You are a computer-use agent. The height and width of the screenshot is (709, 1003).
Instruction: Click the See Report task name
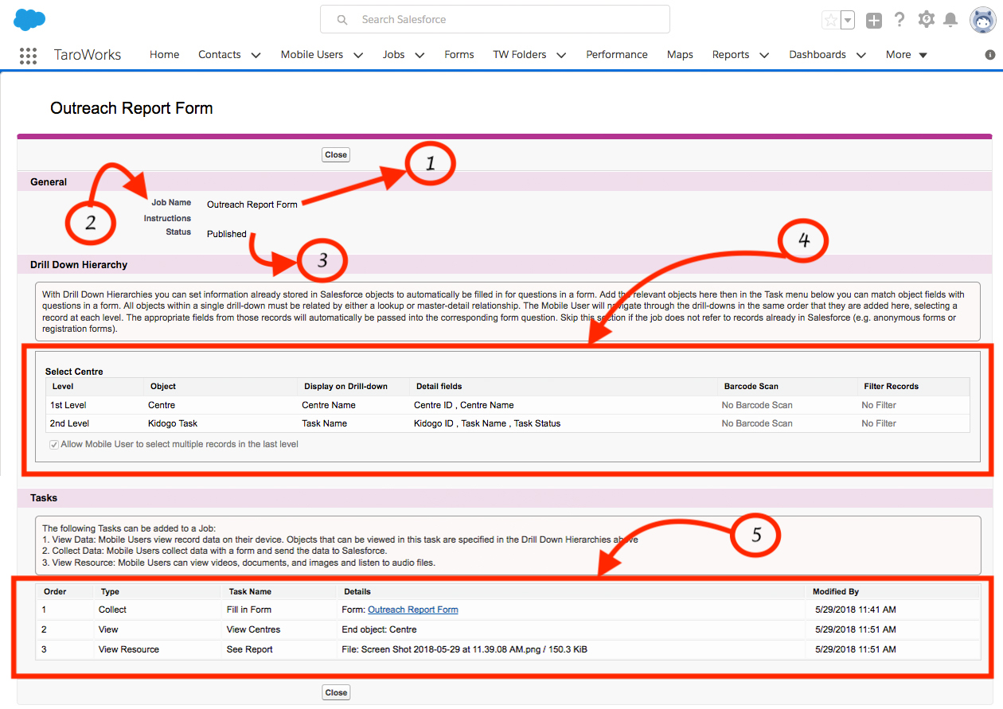point(250,649)
